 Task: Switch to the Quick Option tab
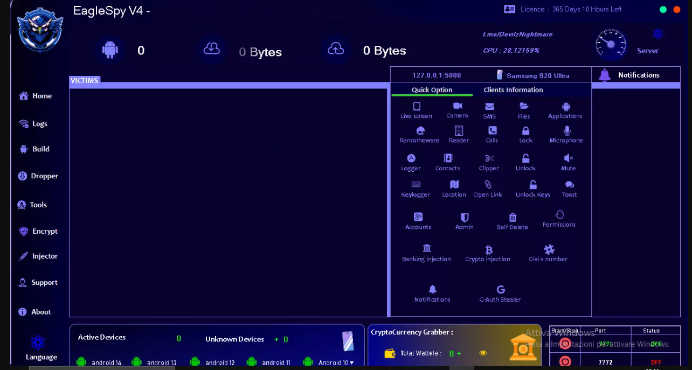[432, 90]
